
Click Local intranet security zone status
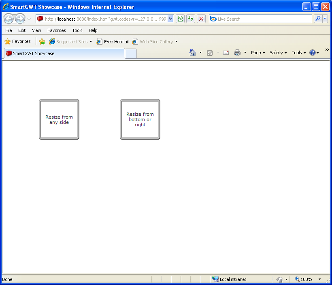click(x=230, y=279)
